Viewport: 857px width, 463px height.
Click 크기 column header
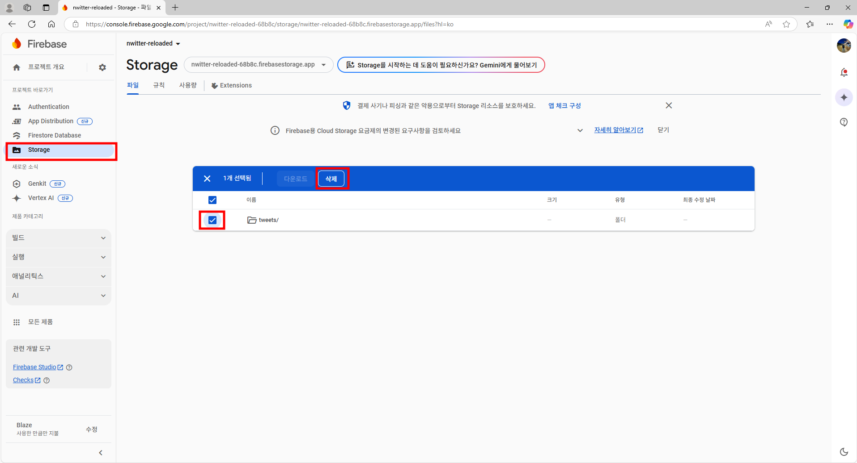(x=552, y=200)
